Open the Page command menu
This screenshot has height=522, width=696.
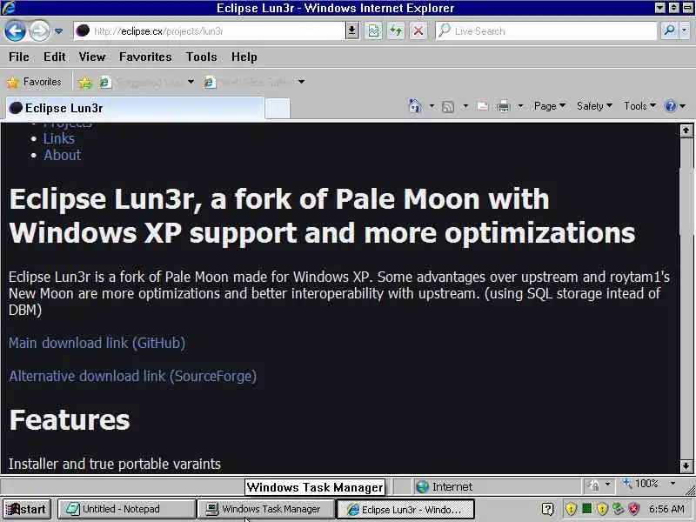click(x=550, y=106)
